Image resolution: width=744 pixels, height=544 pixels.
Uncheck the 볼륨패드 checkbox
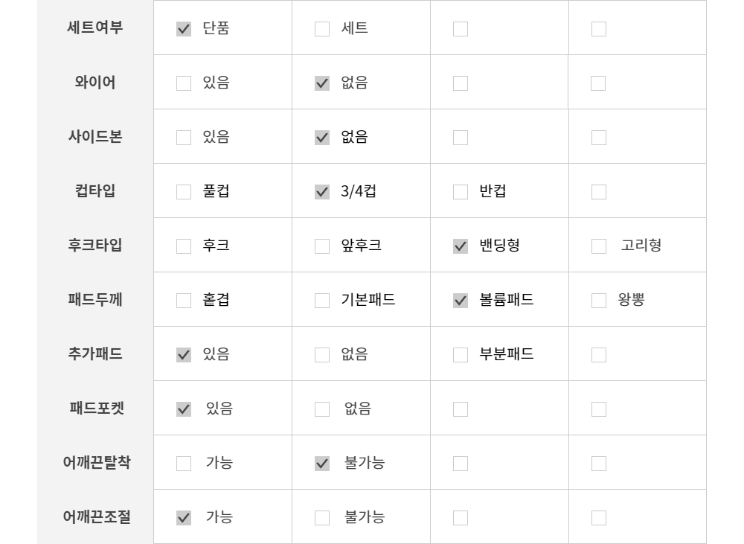point(461,301)
